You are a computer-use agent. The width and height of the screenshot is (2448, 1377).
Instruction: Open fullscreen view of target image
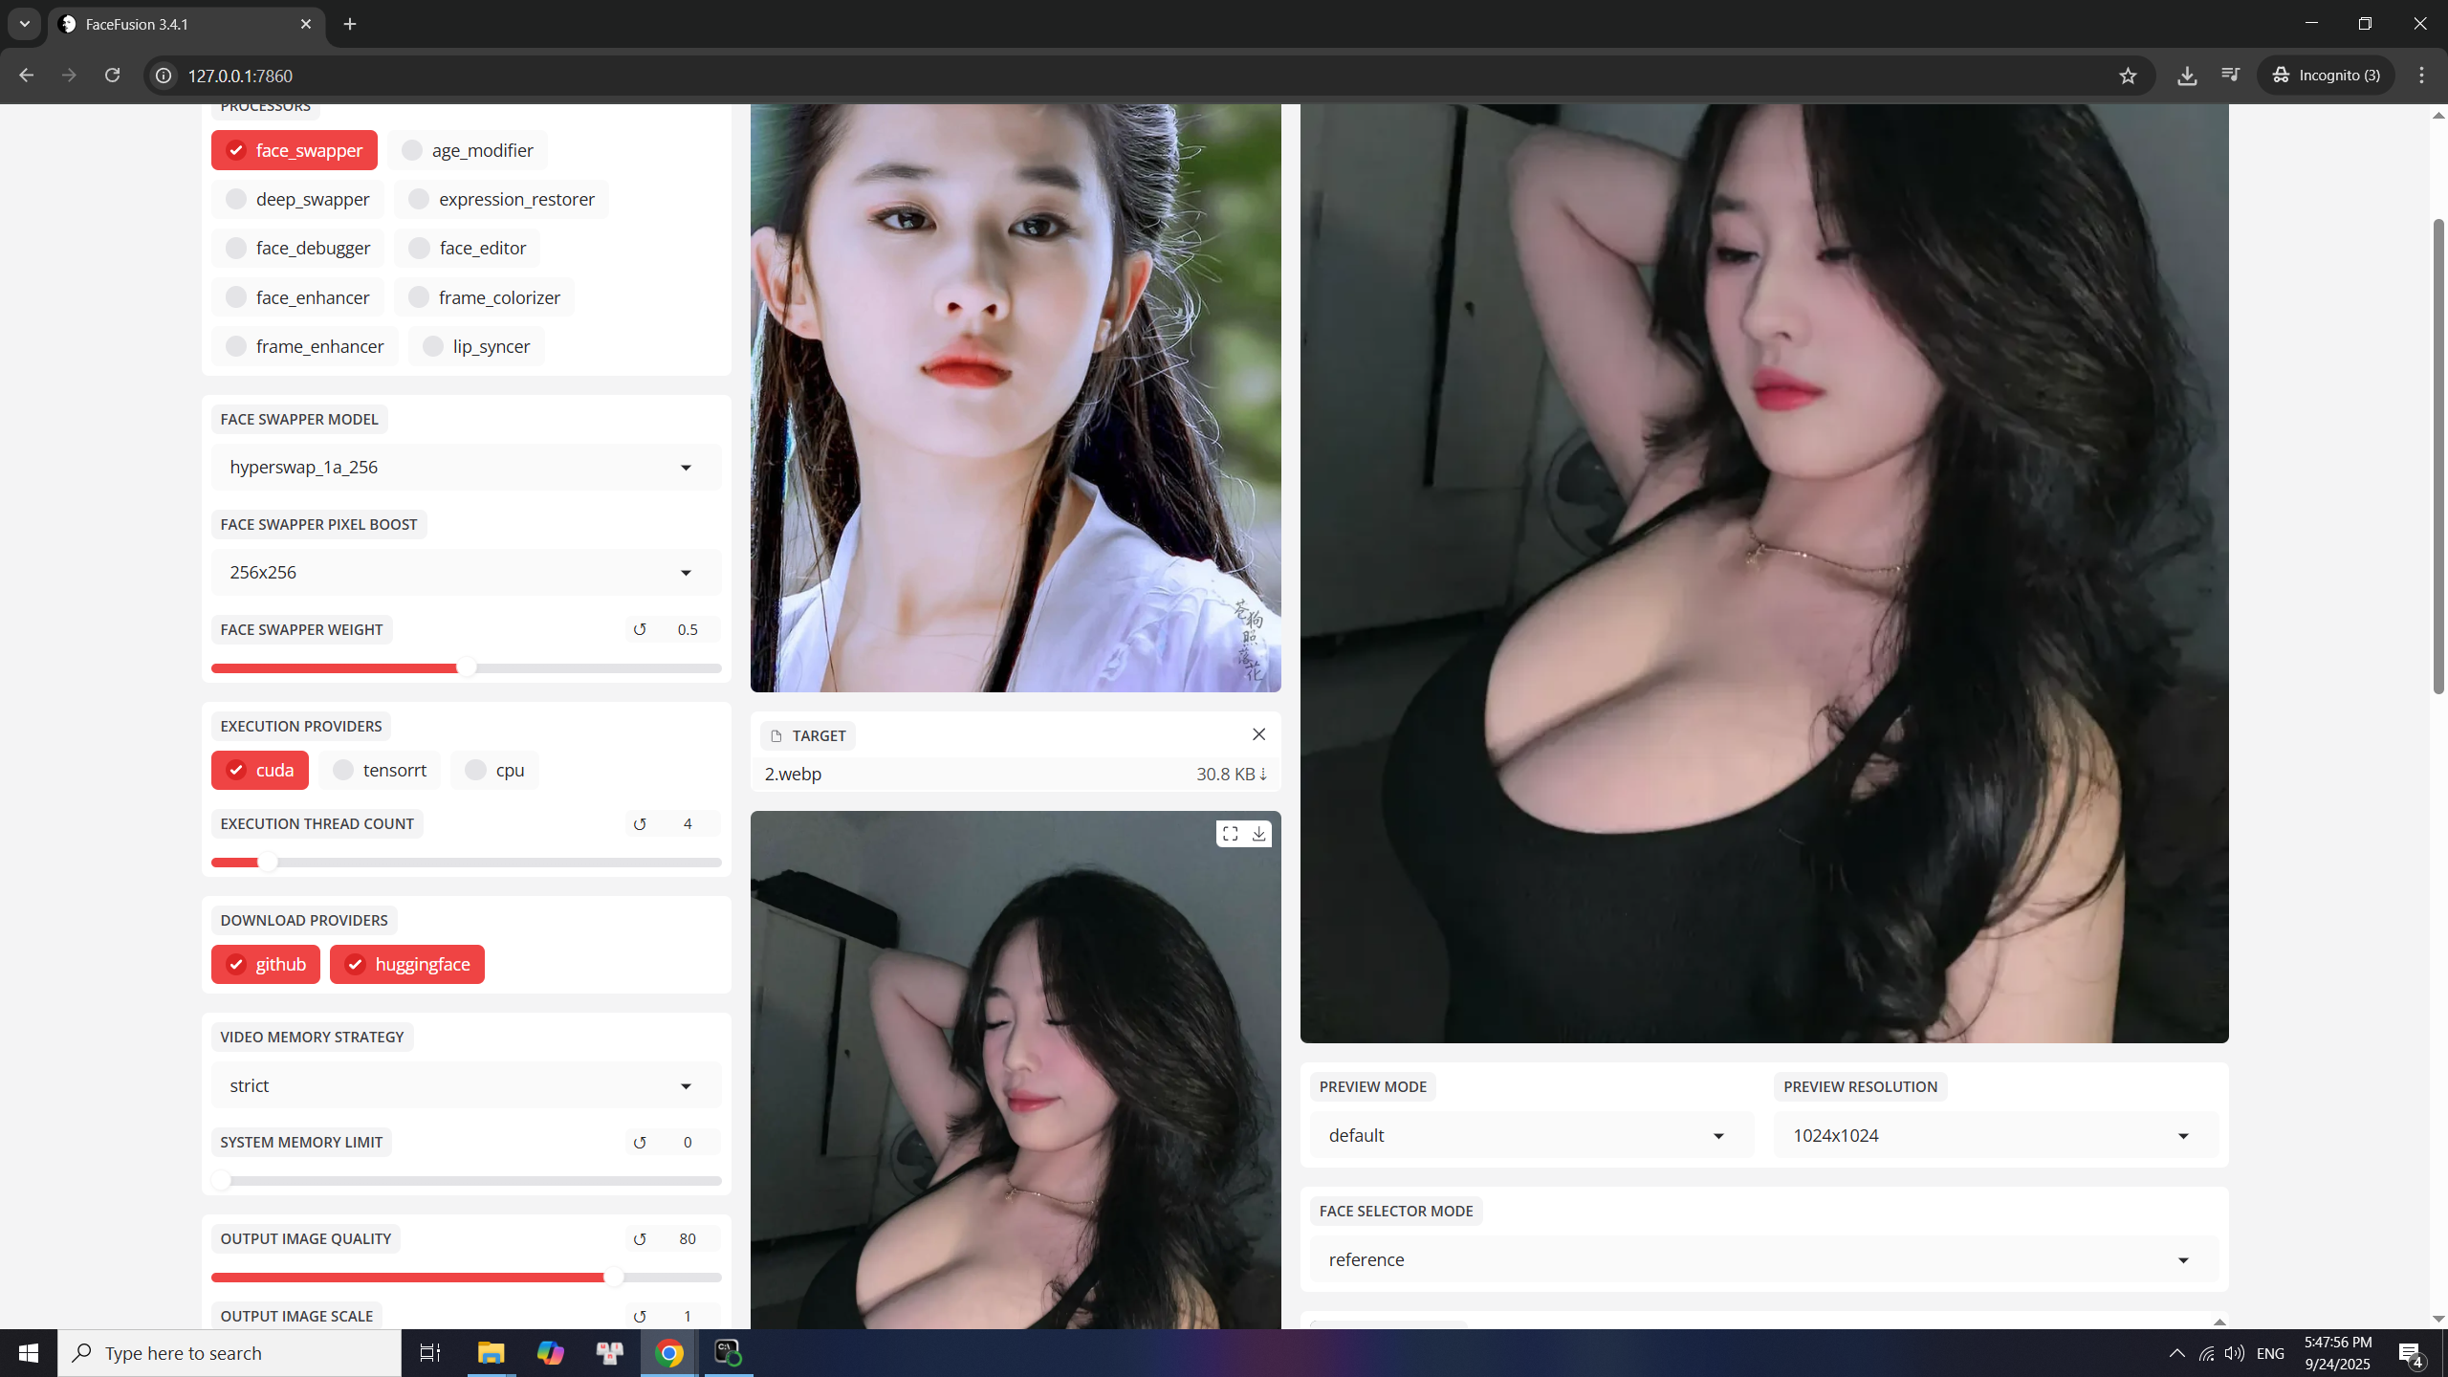tap(1230, 834)
